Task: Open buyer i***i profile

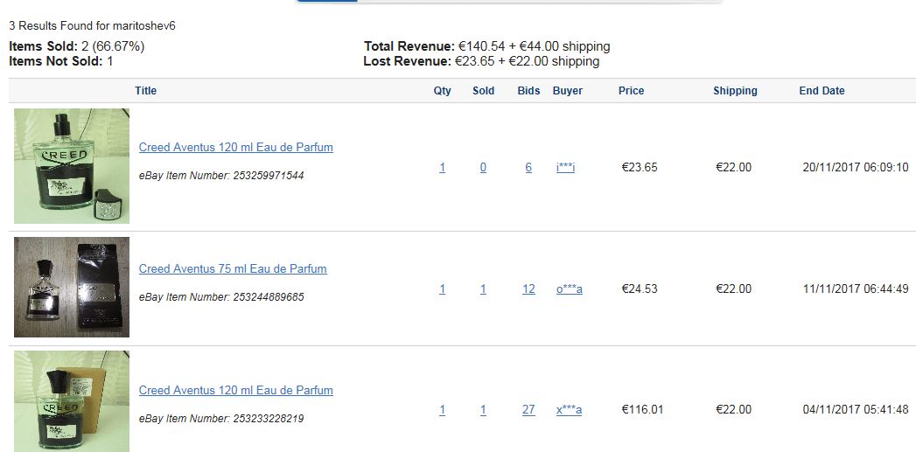Action: coord(565,168)
